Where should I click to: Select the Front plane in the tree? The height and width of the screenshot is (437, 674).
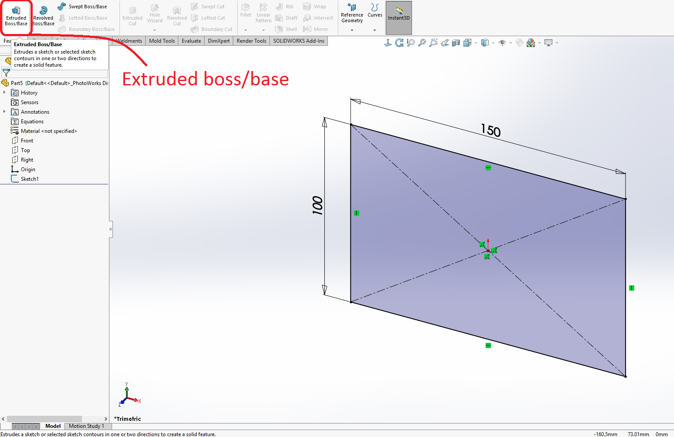pyautogui.click(x=27, y=140)
